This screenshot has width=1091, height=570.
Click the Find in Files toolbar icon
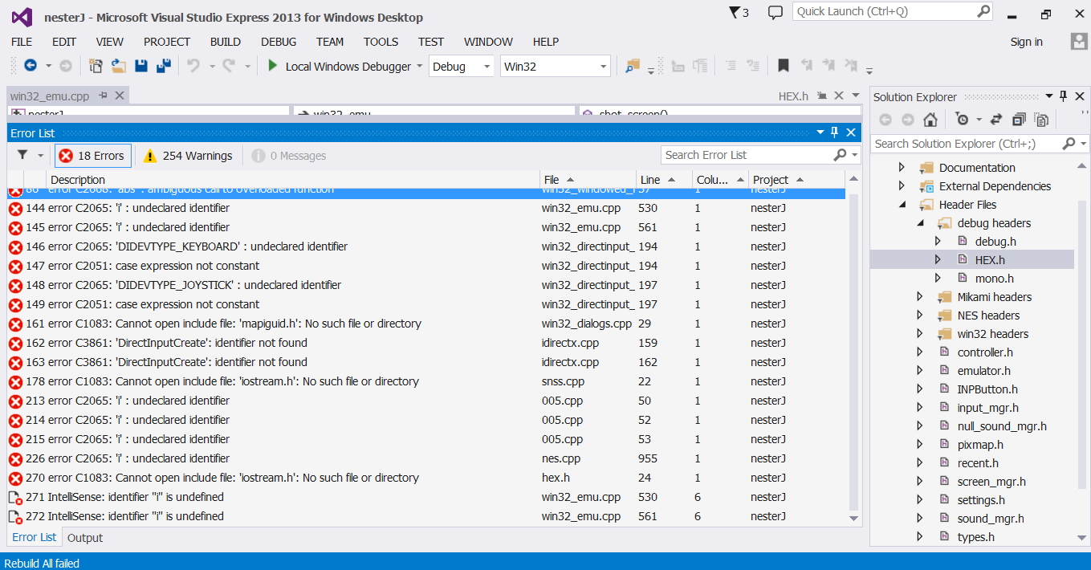[x=633, y=66]
